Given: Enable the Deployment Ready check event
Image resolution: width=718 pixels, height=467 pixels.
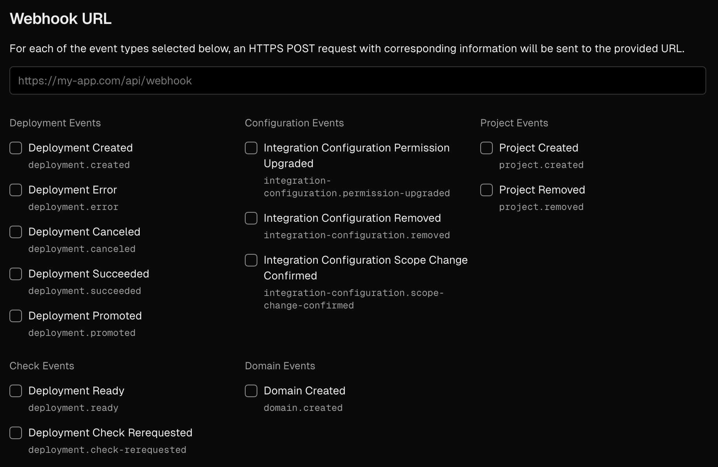Looking at the screenshot, I should click(x=16, y=391).
